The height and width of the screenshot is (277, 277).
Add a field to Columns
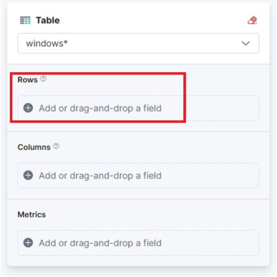click(x=100, y=175)
